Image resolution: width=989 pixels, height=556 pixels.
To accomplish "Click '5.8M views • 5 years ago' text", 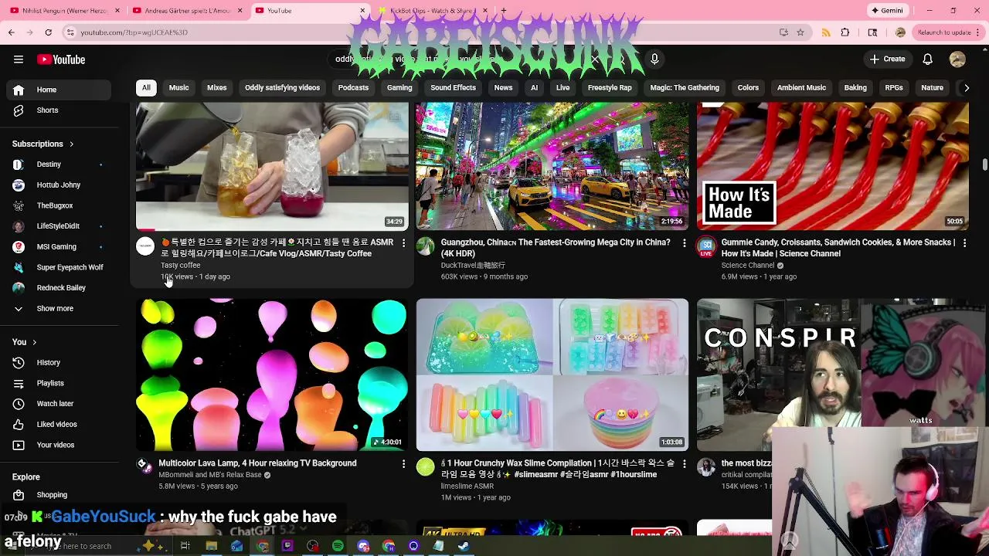I will (x=198, y=486).
